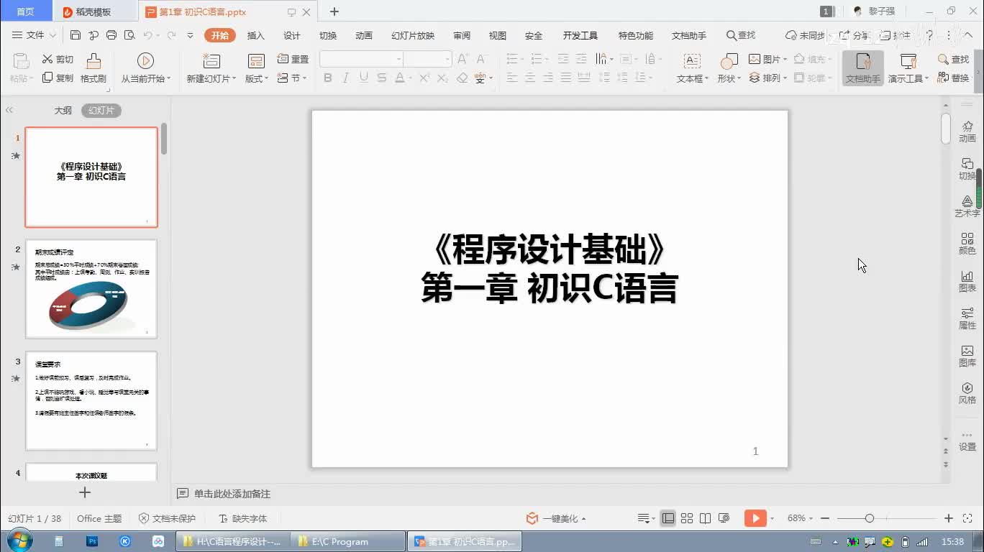The width and height of the screenshot is (984, 552).
Task: Click the 文档助手 ribbon button
Action: coord(862,68)
